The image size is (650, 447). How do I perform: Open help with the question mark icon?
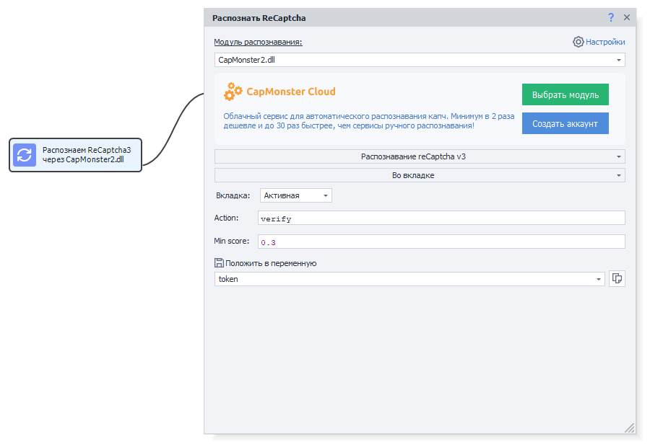click(611, 18)
